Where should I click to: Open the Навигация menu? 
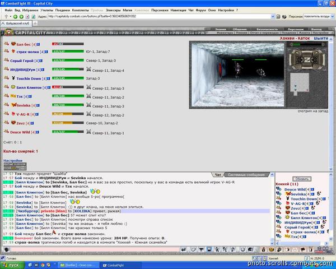179,10
